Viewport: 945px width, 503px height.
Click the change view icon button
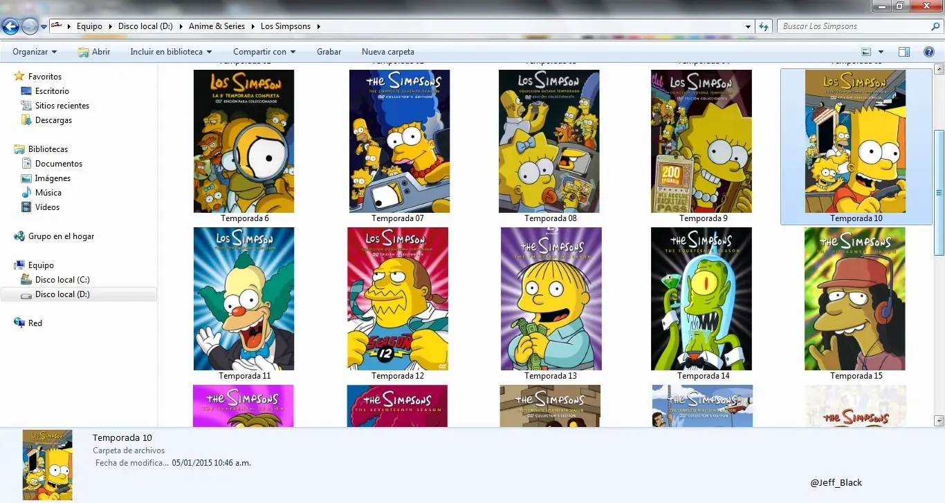coord(866,52)
